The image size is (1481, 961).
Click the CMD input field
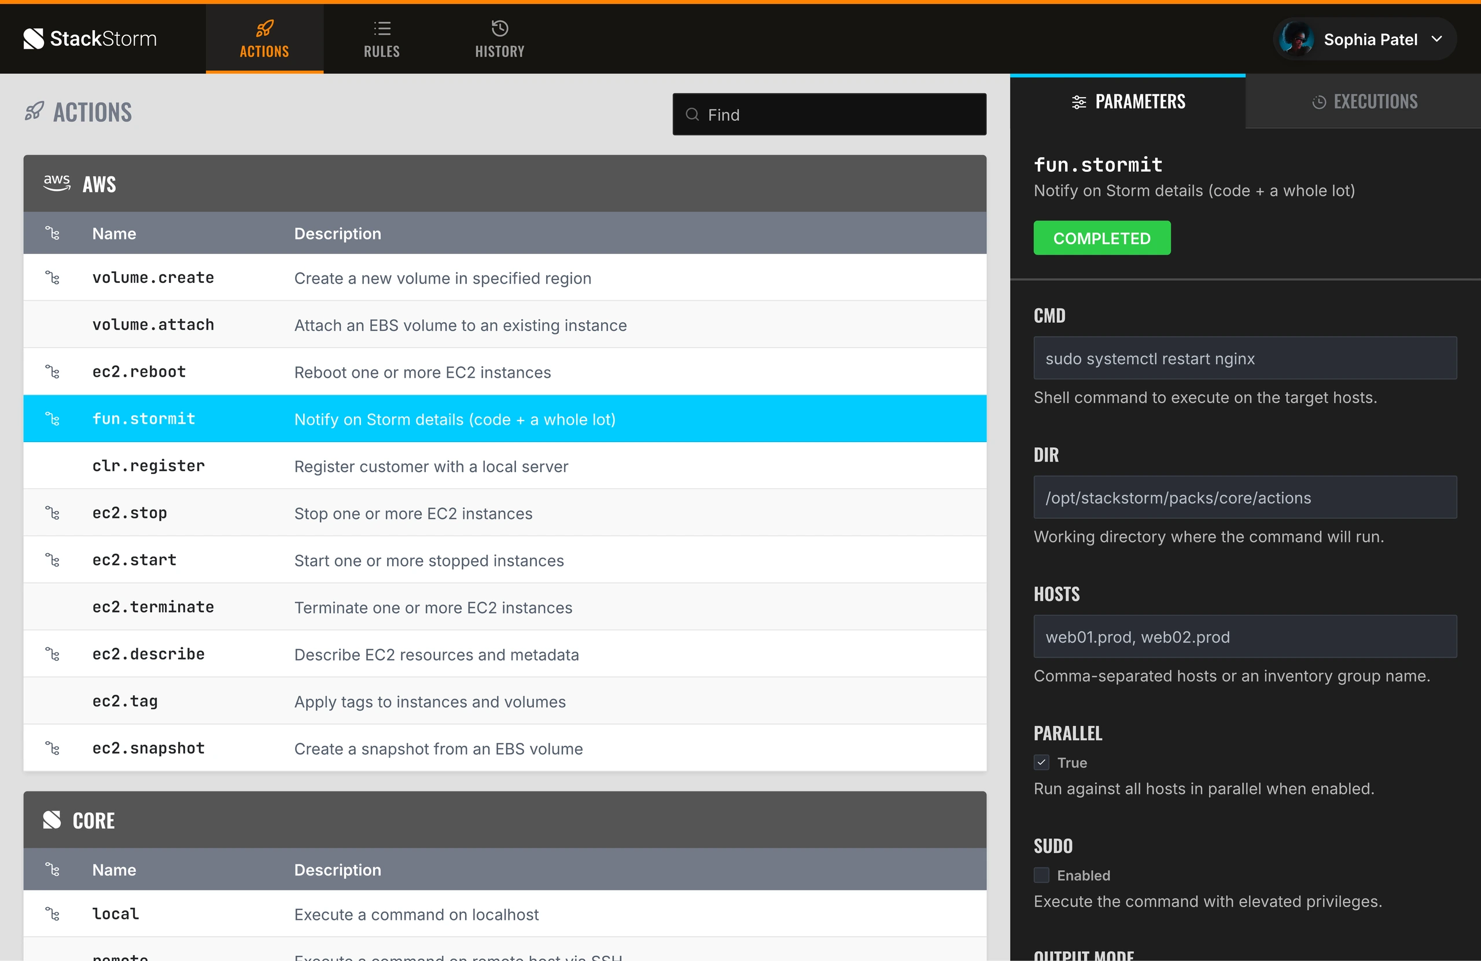click(1245, 358)
